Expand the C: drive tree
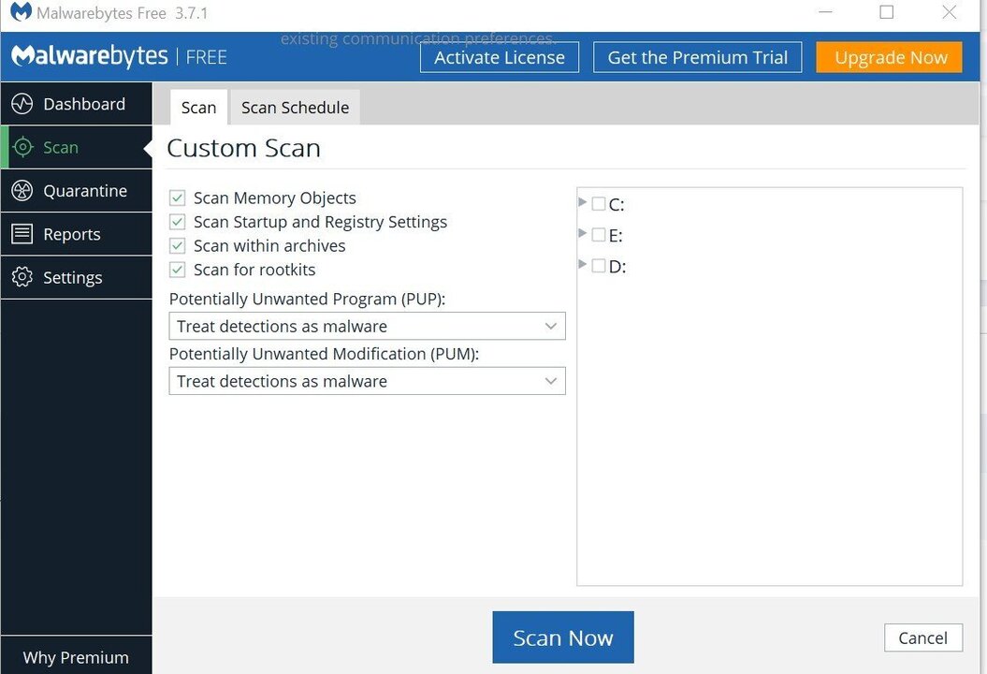The width and height of the screenshot is (987, 674). point(583,203)
